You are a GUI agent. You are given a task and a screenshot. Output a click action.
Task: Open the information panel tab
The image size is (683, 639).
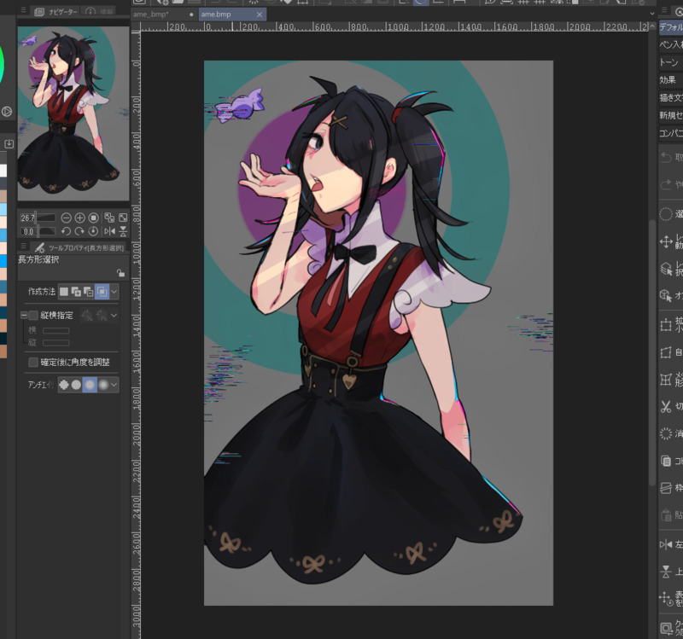coord(100,12)
